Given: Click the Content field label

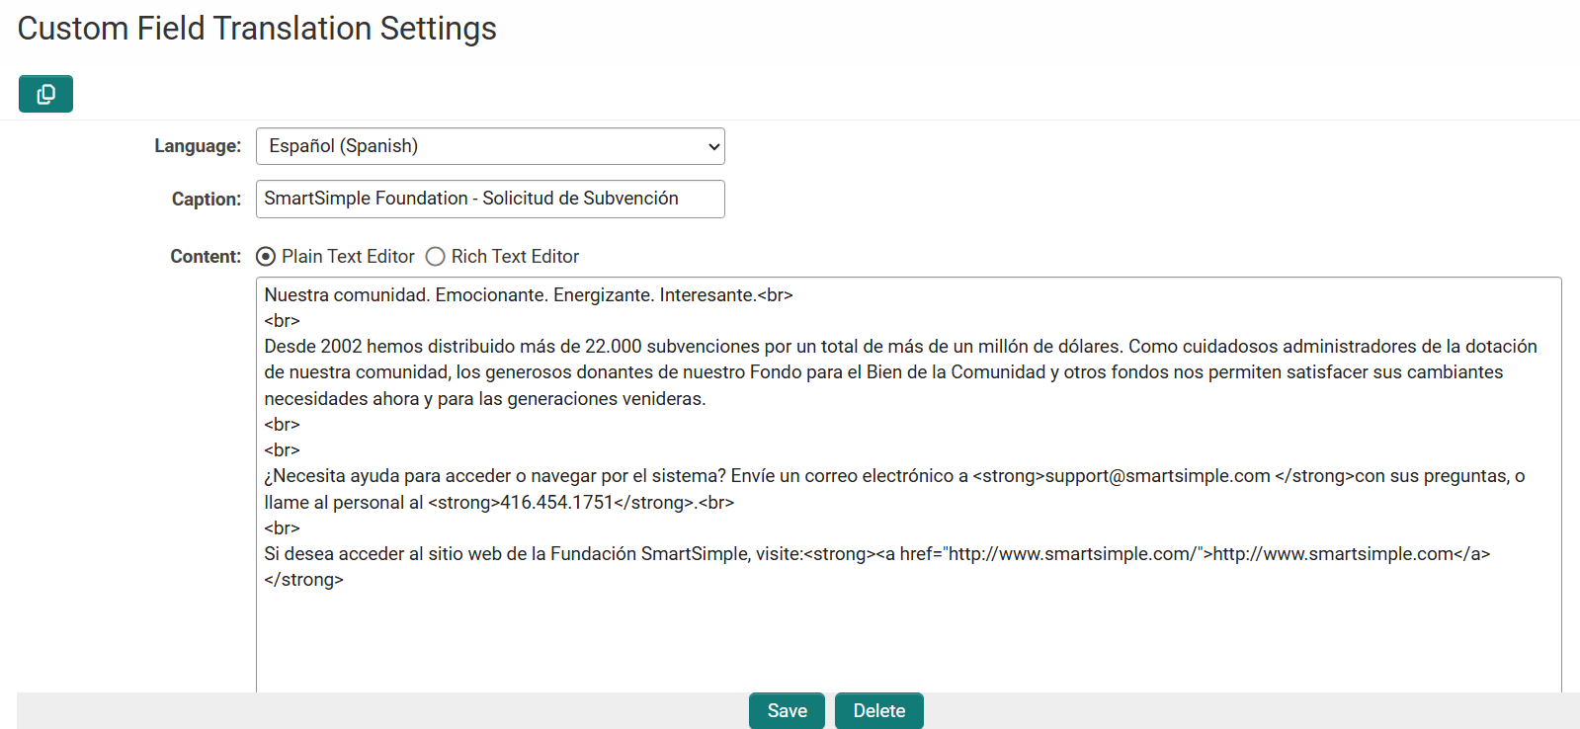Looking at the screenshot, I should tap(206, 257).
